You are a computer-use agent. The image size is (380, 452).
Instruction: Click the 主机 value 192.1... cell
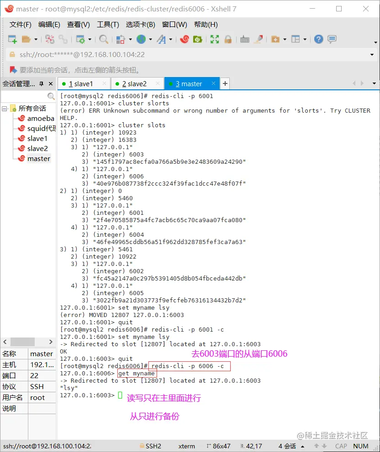point(42,365)
